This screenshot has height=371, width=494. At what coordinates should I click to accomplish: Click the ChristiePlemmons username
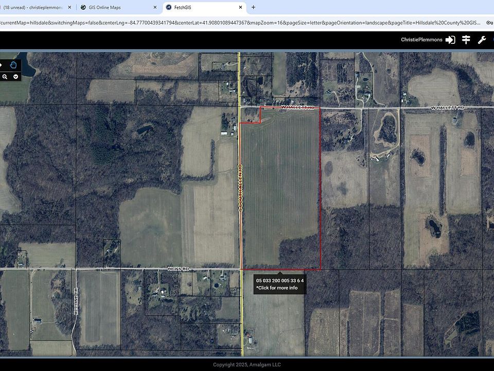(421, 40)
